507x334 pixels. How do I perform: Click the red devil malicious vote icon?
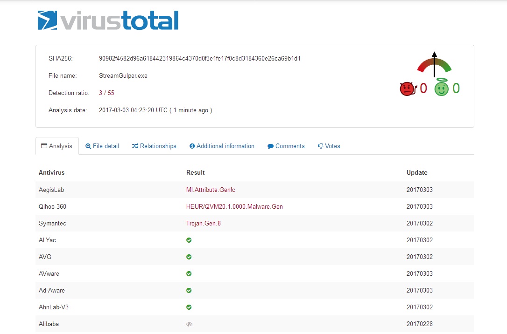click(408, 89)
